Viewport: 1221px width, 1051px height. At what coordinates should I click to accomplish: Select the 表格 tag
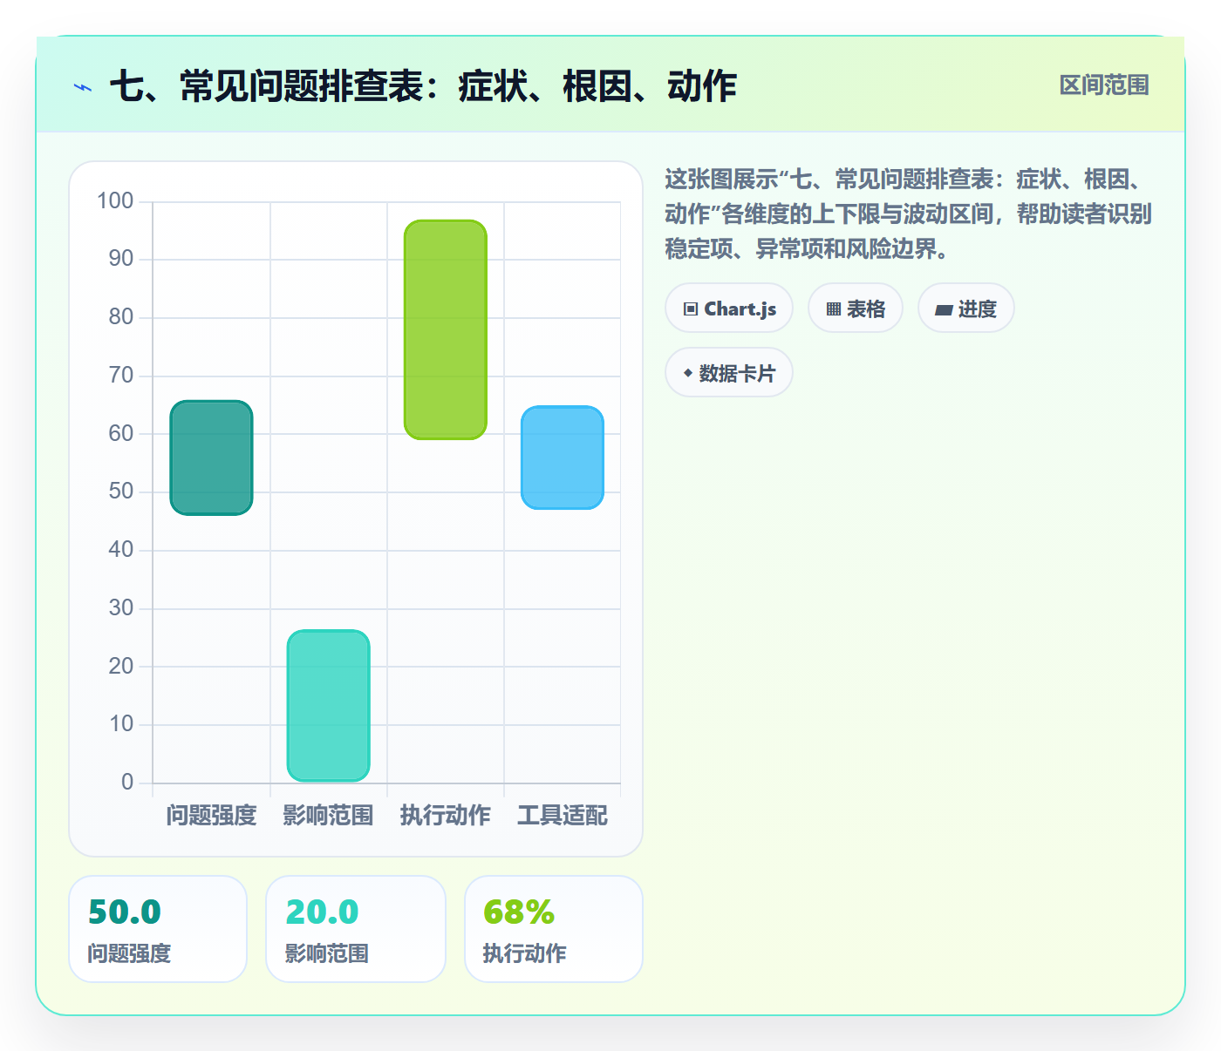pos(856,309)
